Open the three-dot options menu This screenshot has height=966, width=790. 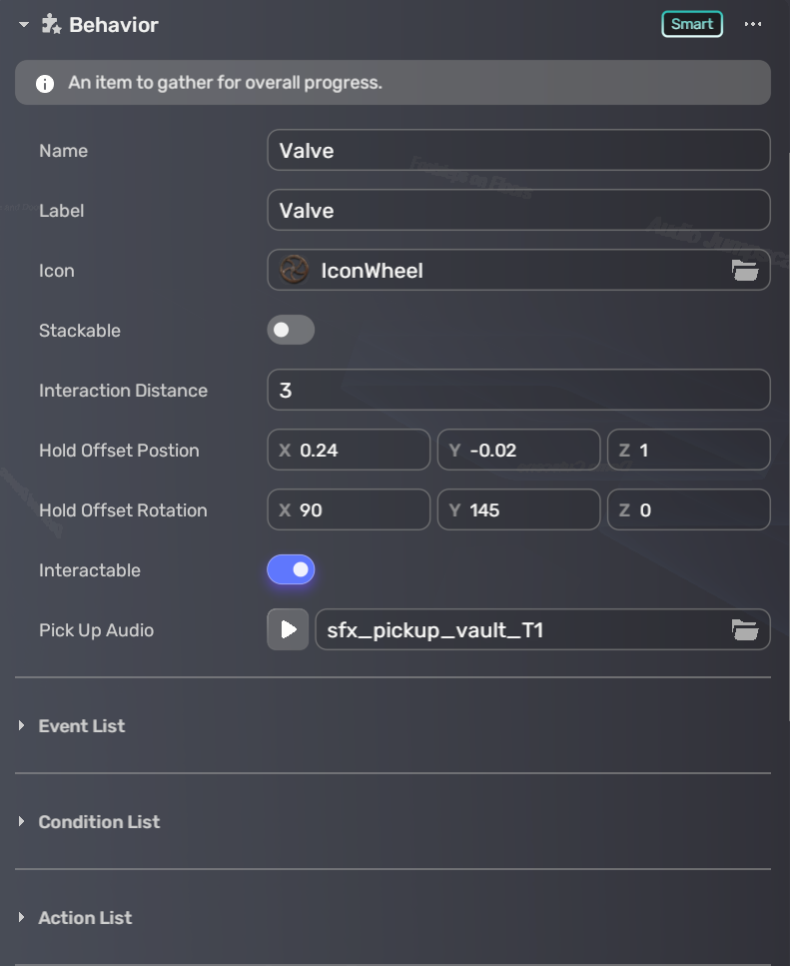(753, 25)
